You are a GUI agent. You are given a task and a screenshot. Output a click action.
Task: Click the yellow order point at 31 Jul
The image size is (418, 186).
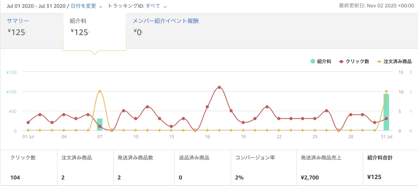point(386,91)
